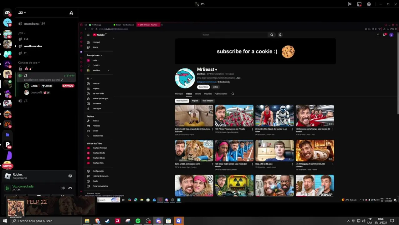Click YouTube voice search microphone icon
399x225 pixels.
(x=280, y=35)
